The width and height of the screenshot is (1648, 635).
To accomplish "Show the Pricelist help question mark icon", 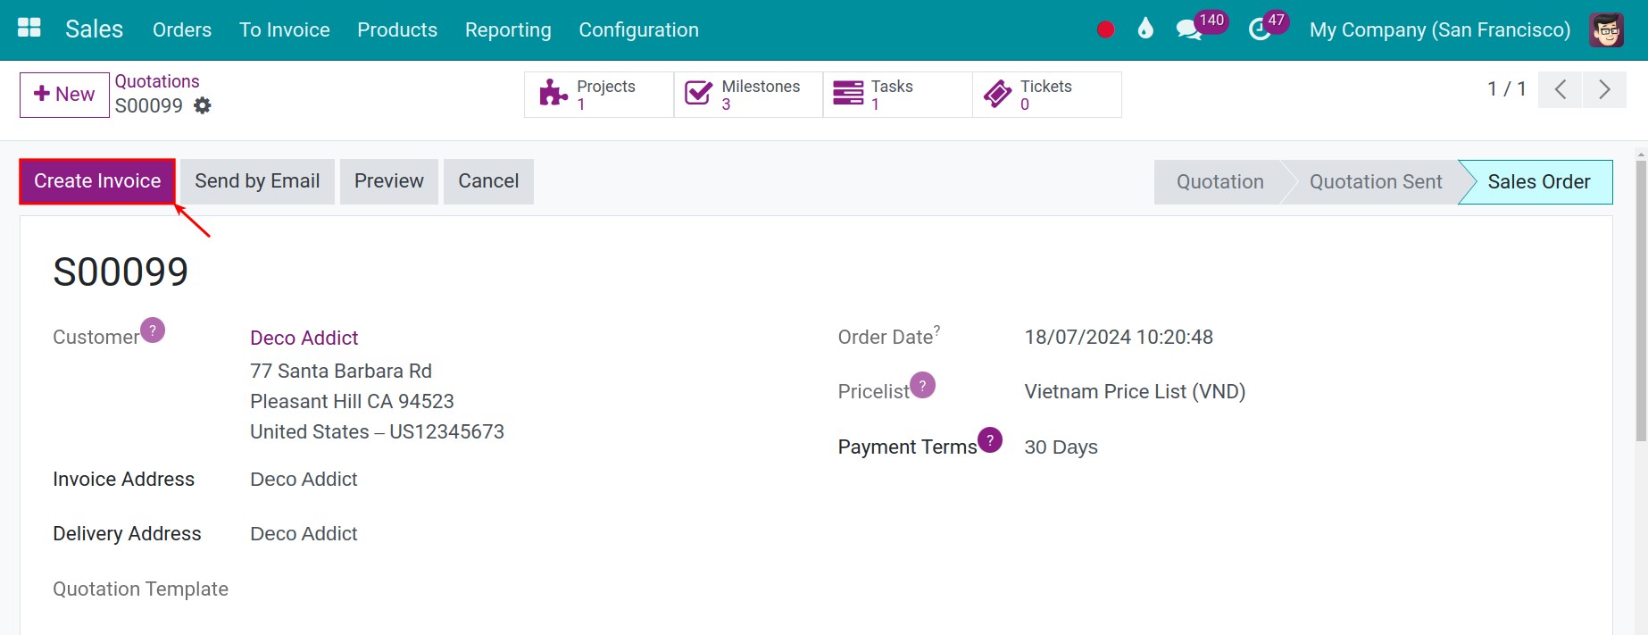I will point(923,385).
